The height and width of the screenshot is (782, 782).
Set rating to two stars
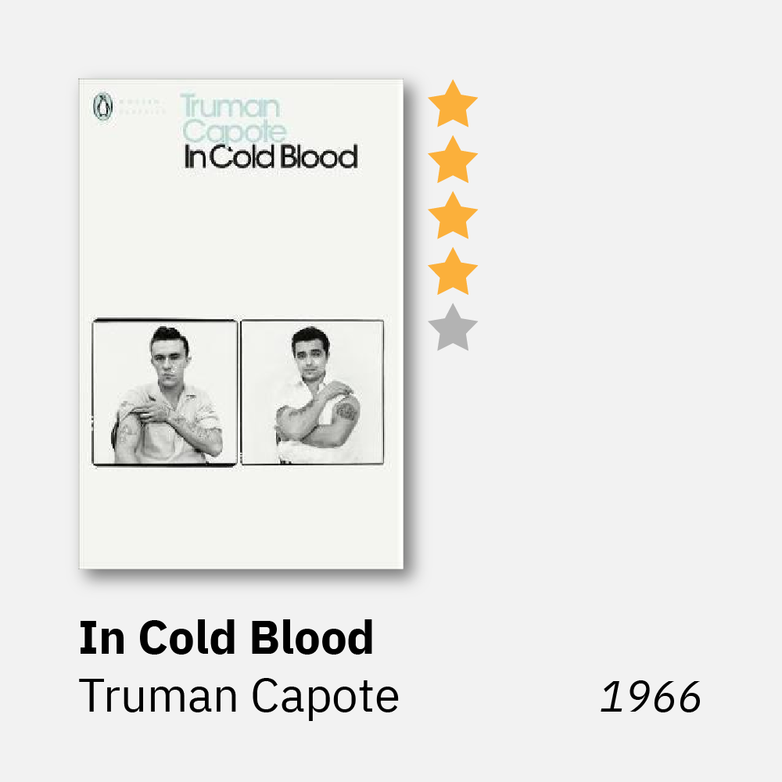click(453, 160)
